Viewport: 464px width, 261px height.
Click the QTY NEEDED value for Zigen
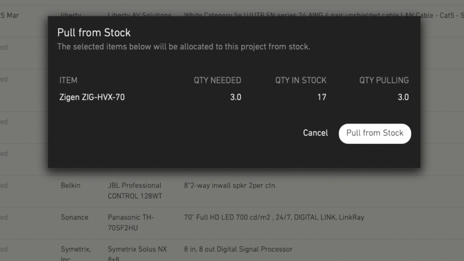click(235, 97)
